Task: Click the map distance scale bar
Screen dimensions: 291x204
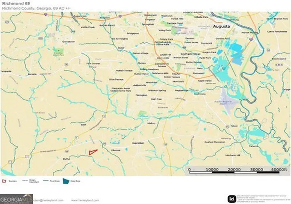Action: click(x=235, y=172)
